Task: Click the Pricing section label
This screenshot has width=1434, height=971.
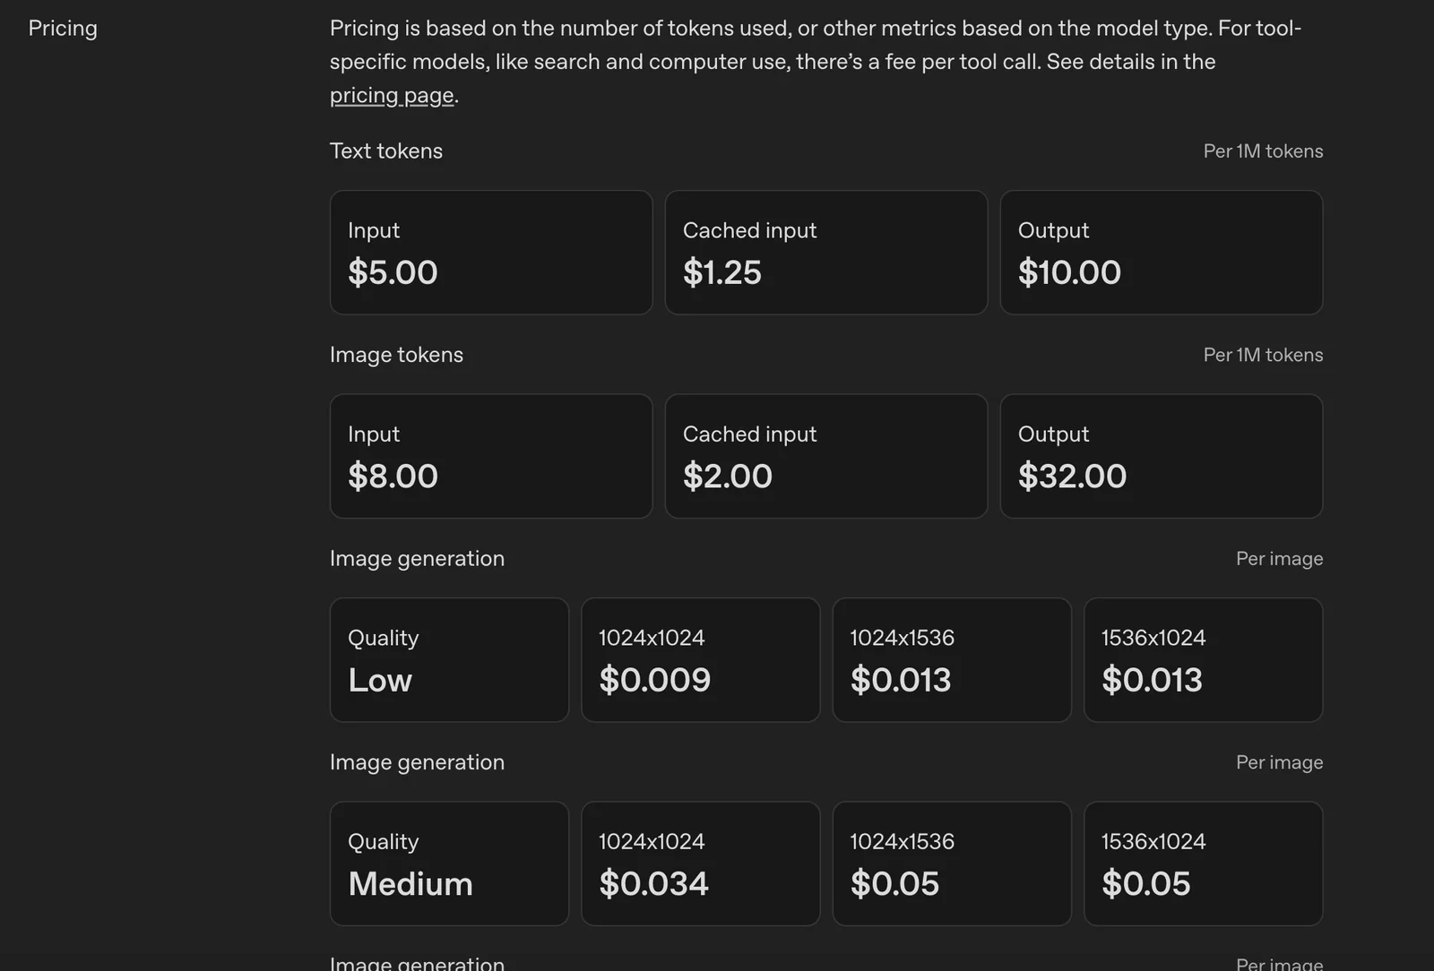Action: pos(63,29)
